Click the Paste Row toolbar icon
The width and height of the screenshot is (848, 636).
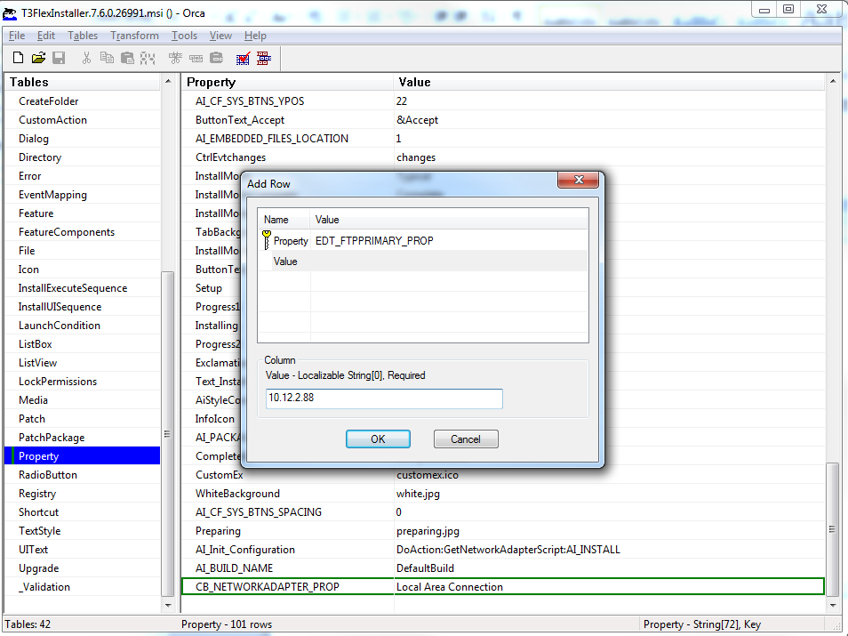(x=216, y=58)
